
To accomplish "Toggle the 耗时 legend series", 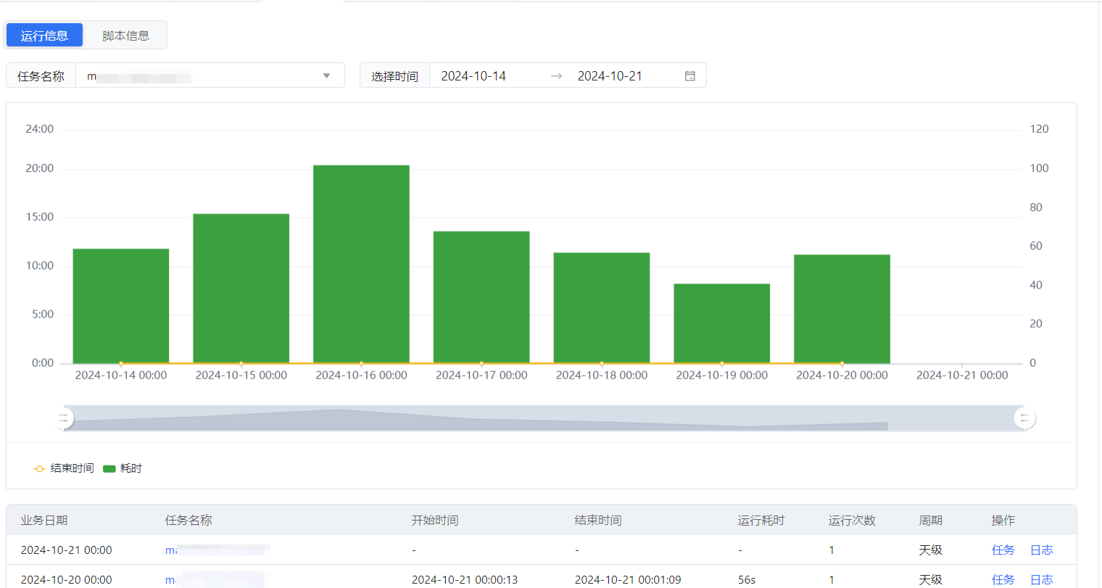I will point(123,468).
